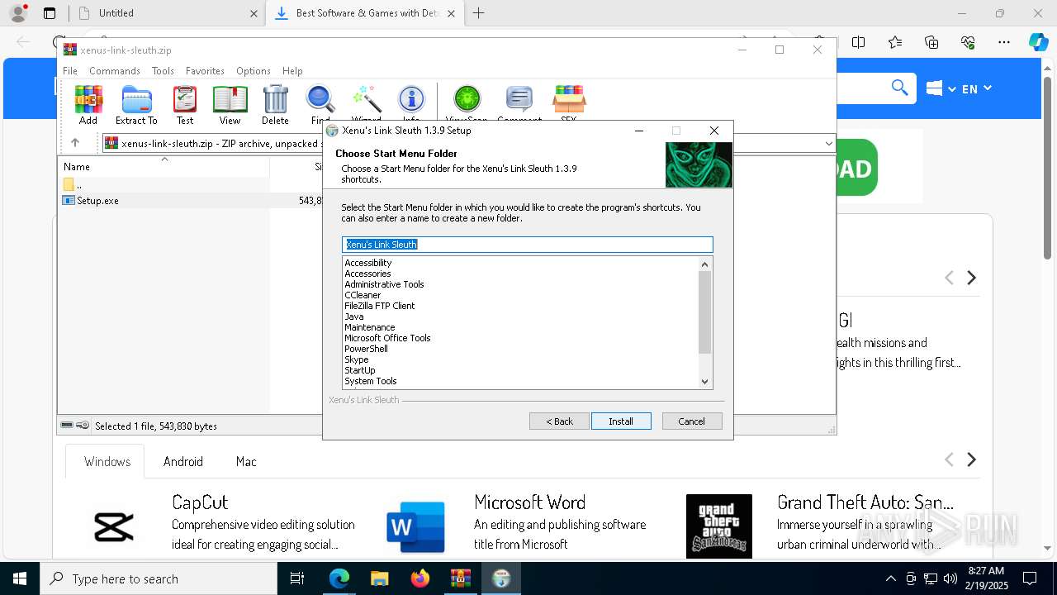Open the View toolbar icon in WinRAR

tap(230, 105)
